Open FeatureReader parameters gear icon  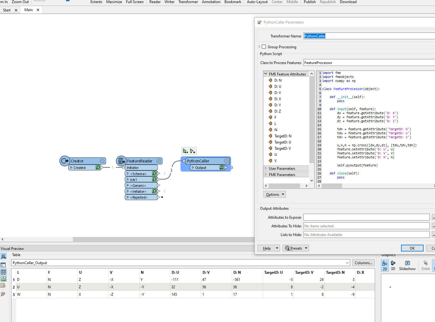[x=159, y=161]
